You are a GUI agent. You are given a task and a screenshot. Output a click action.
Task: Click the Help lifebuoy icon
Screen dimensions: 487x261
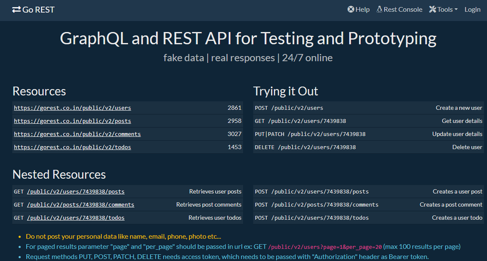351,9
